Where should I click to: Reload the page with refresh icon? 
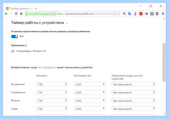[16, 14]
